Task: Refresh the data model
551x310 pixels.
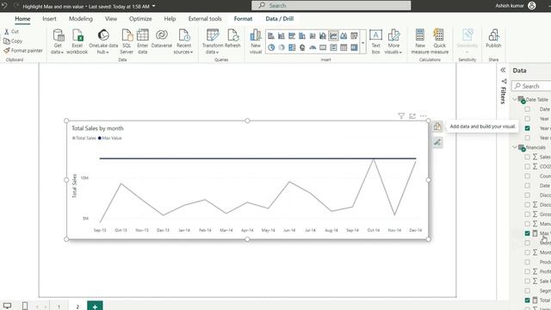Action: 232,39
